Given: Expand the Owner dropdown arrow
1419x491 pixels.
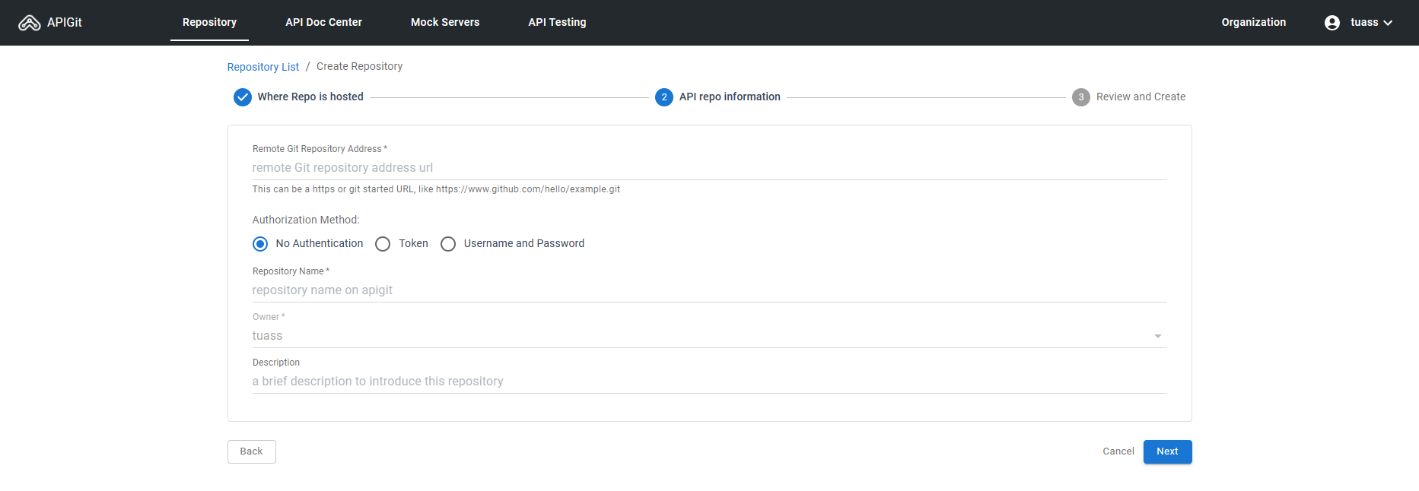Looking at the screenshot, I should pyautogui.click(x=1157, y=336).
